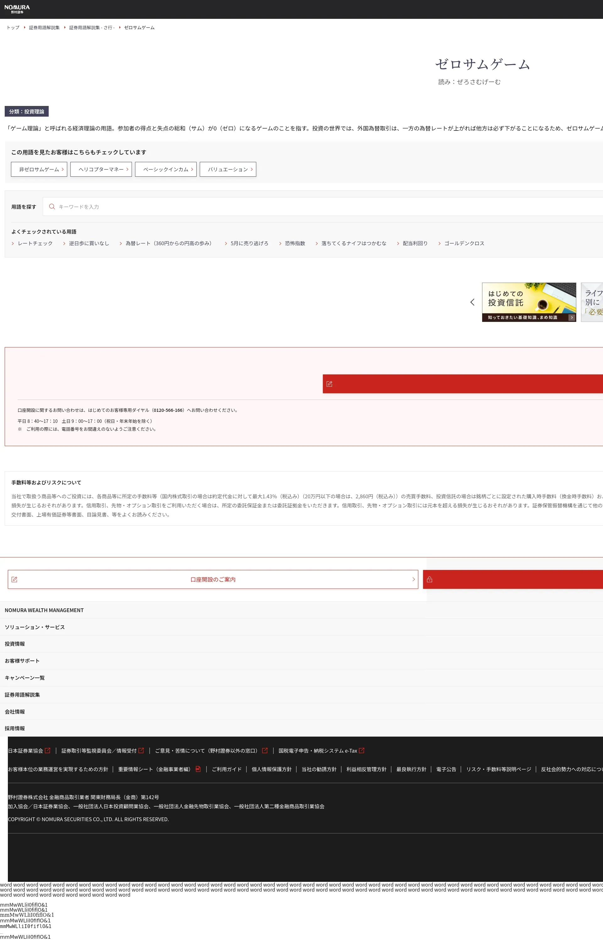Image resolution: width=603 pixels, height=940 pixels.
Task: Open the ヘリコプターマネー related term
Action: pyautogui.click(x=101, y=169)
